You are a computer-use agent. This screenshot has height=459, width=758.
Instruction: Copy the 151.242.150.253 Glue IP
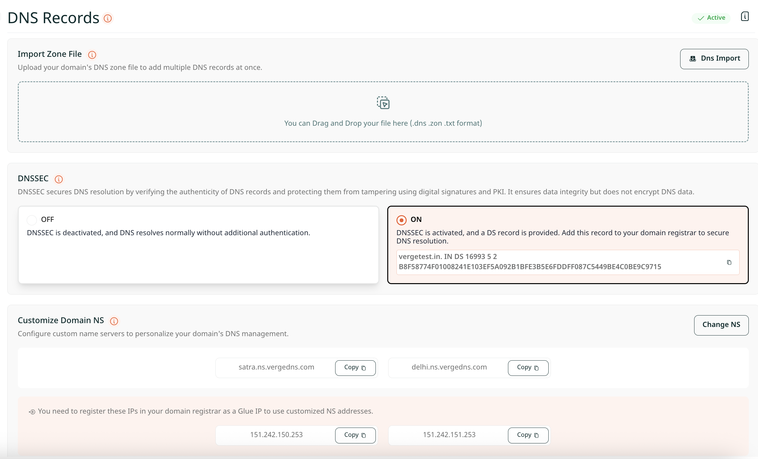355,435
